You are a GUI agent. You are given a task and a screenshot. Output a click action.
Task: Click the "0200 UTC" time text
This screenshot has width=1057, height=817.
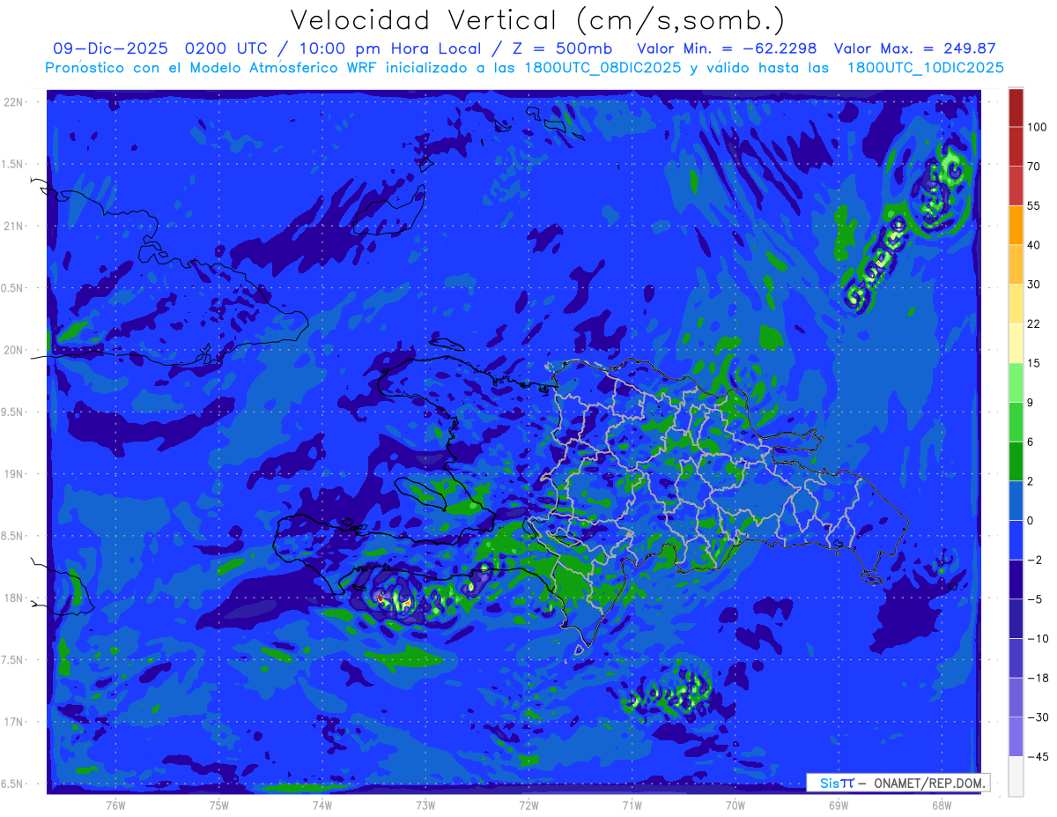coord(225,48)
